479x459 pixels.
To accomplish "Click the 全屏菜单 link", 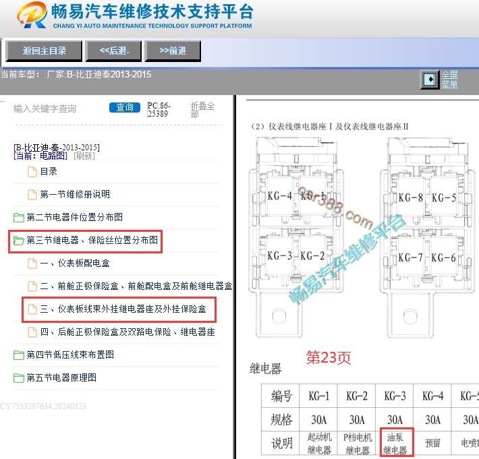I will pos(449,80).
